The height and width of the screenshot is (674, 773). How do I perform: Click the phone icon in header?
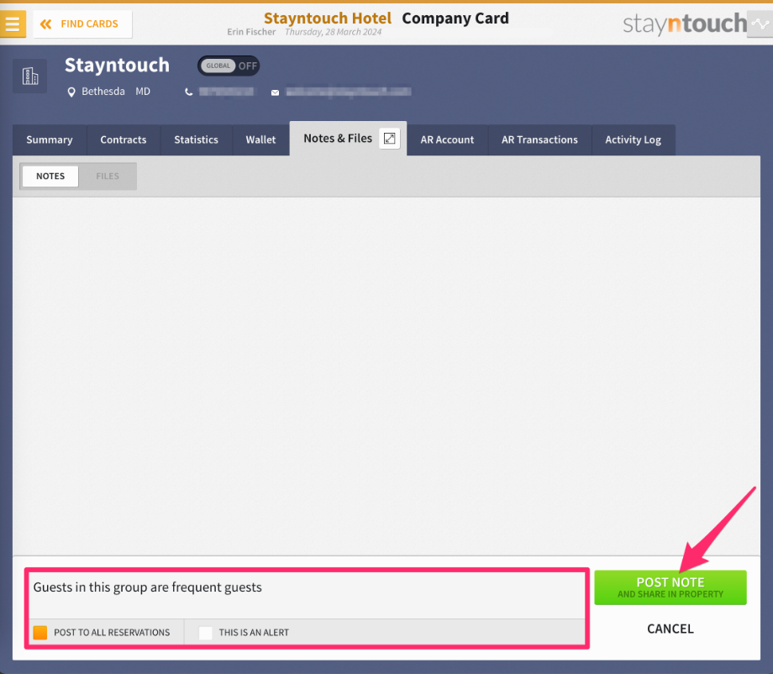click(188, 92)
